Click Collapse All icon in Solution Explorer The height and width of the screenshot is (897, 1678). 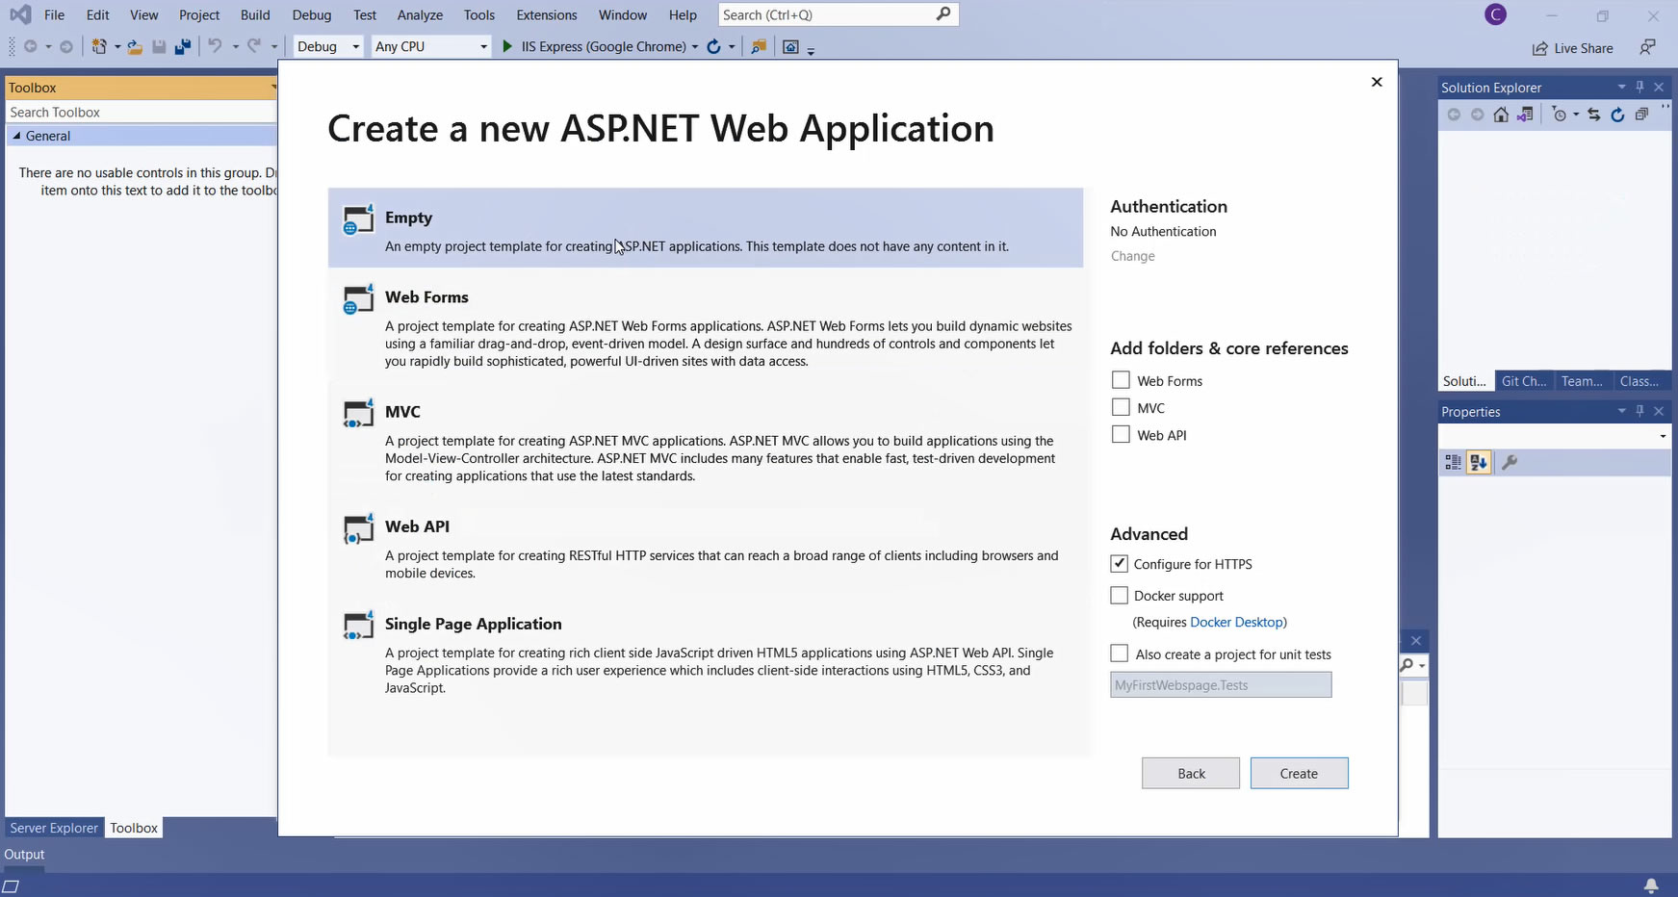click(1641, 115)
